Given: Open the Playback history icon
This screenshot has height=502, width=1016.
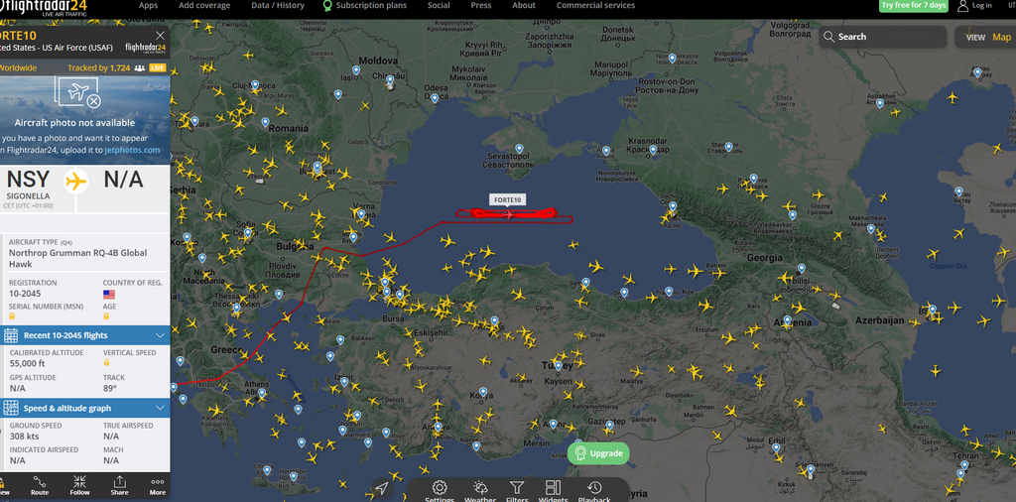Looking at the screenshot, I should click(x=594, y=490).
